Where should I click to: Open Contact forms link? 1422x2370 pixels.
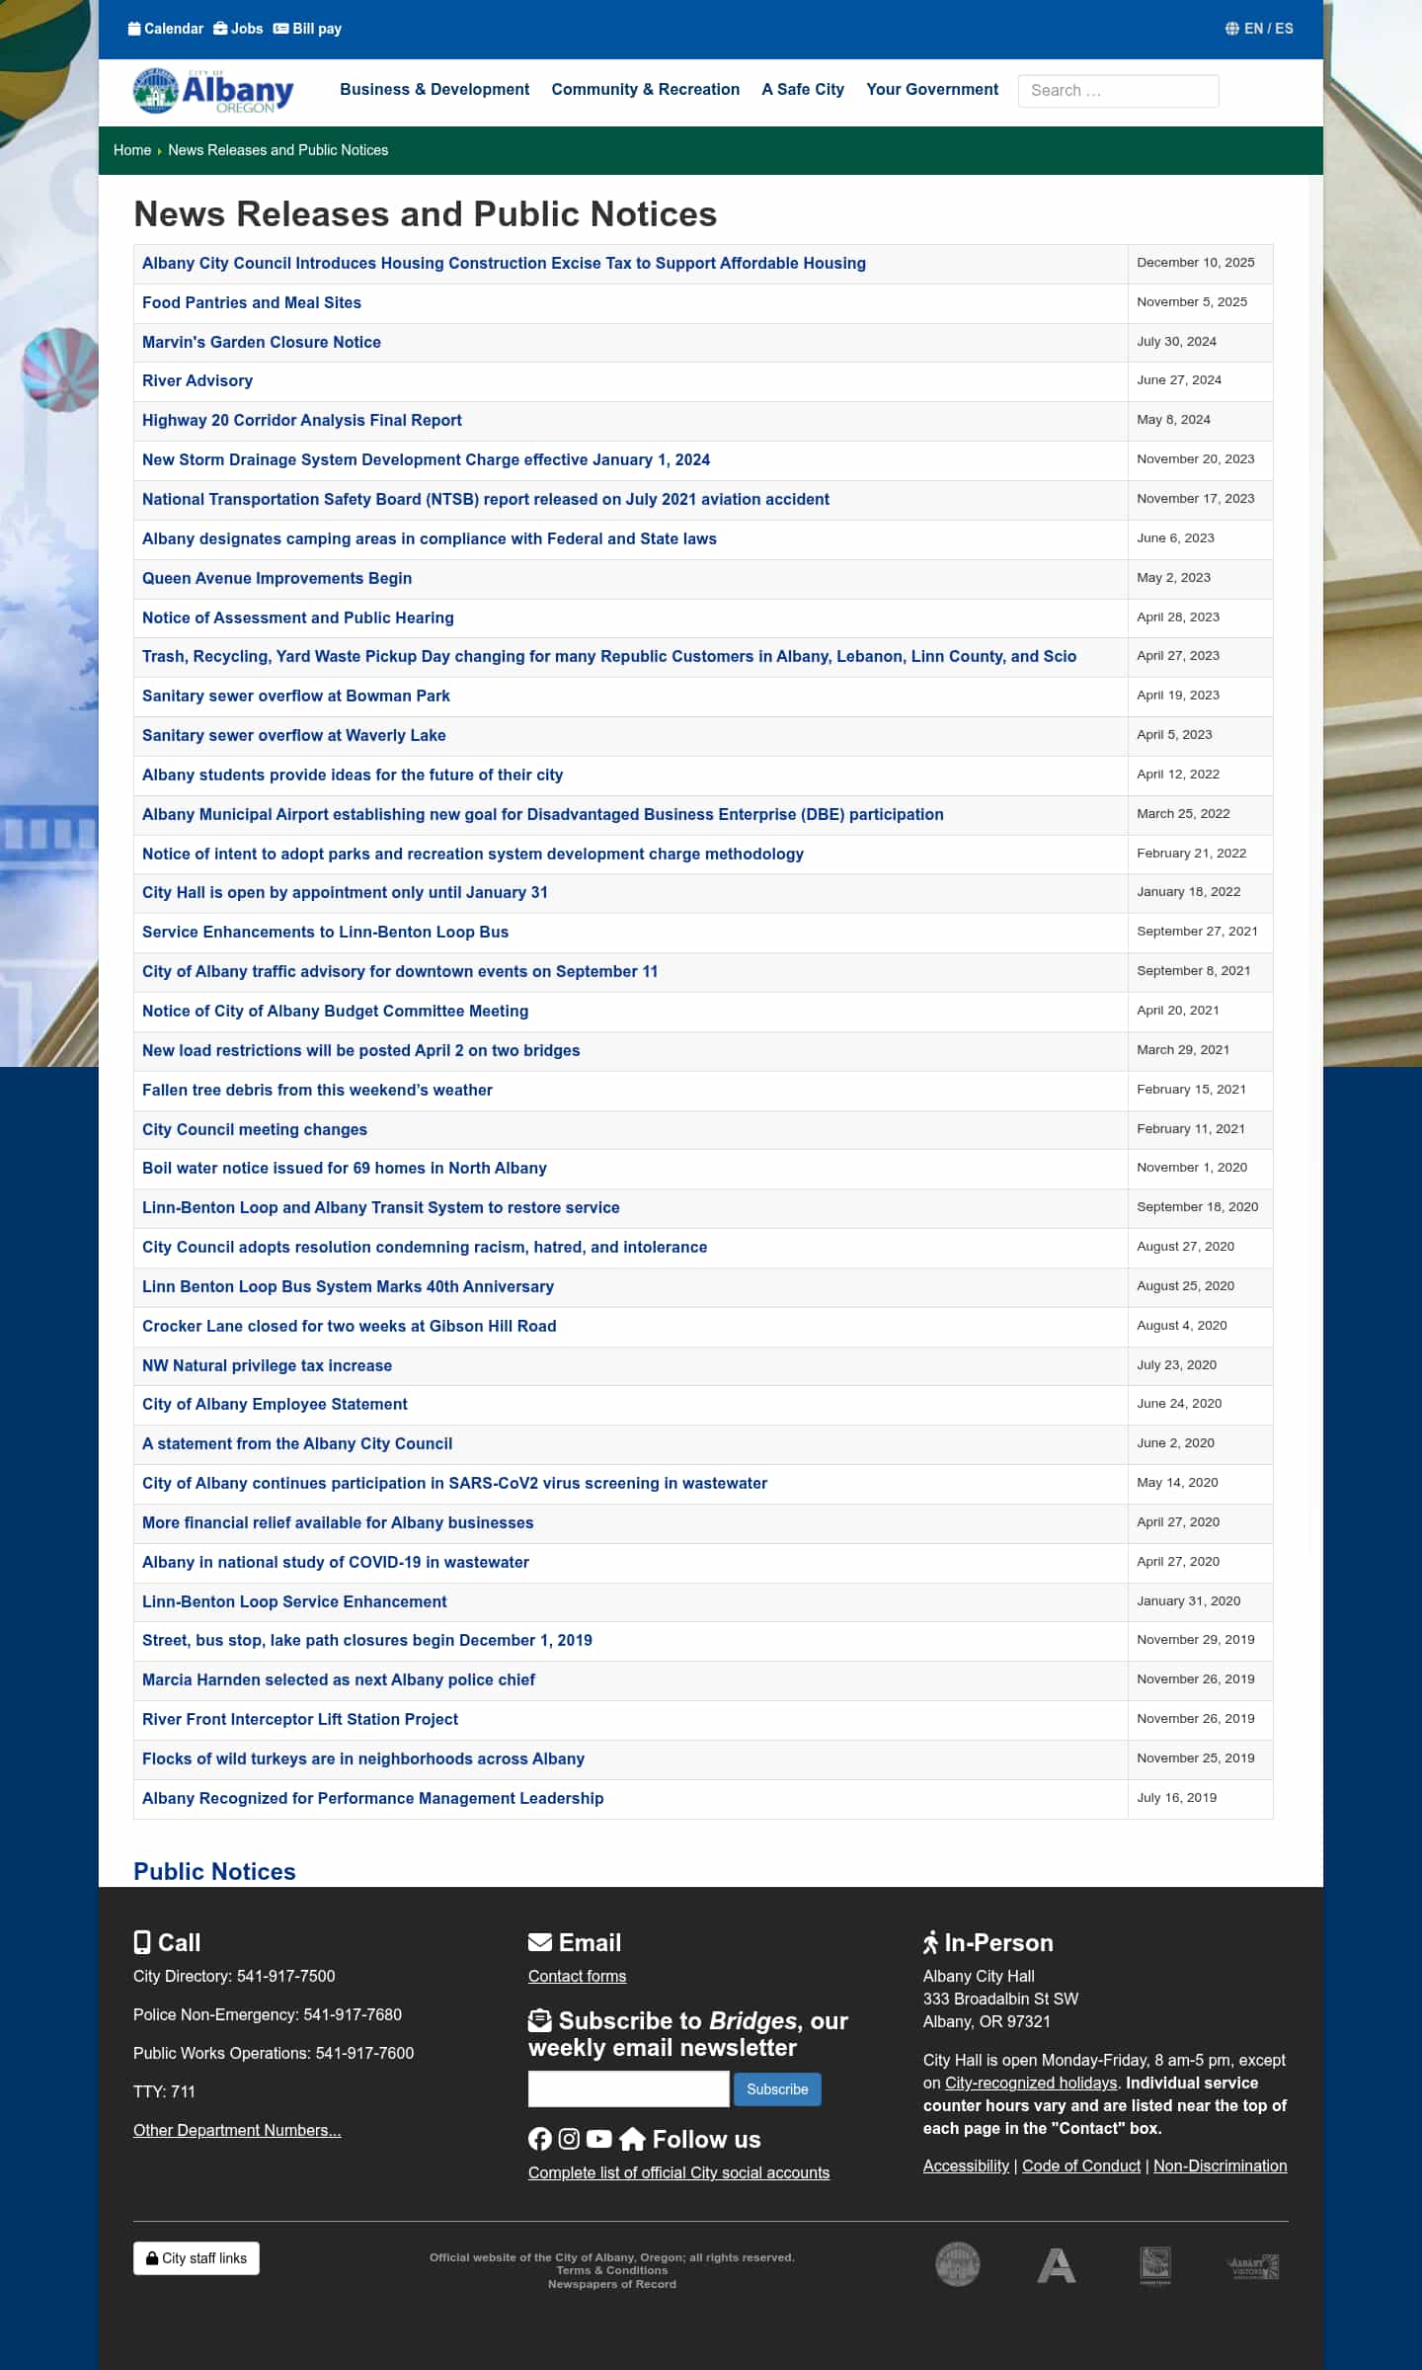click(x=577, y=1976)
